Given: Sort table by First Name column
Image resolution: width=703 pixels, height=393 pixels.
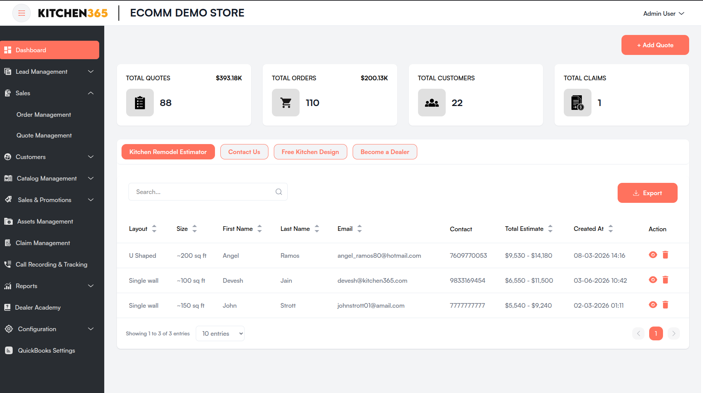Looking at the screenshot, I should [x=260, y=229].
